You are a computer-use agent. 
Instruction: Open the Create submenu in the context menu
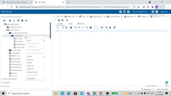pos(35,56)
